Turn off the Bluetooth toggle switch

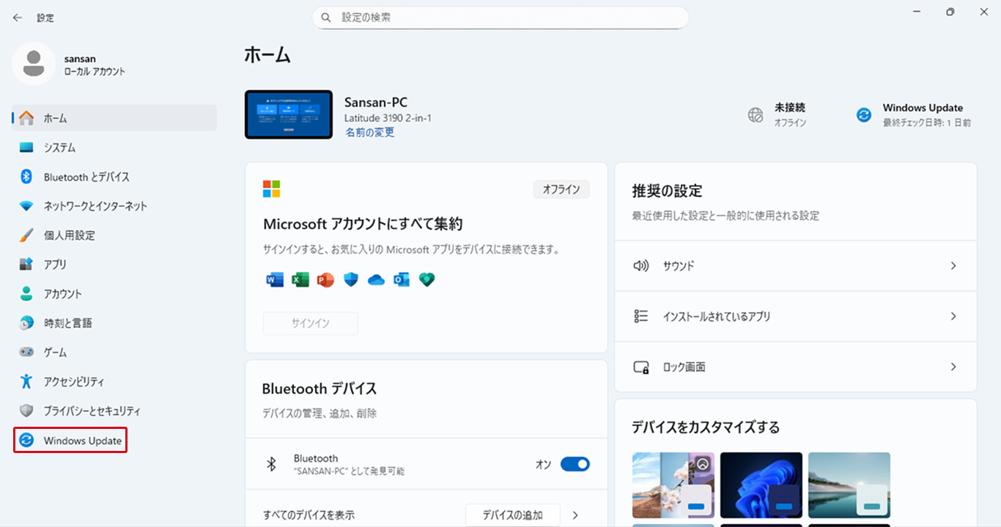(x=575, y=464)
